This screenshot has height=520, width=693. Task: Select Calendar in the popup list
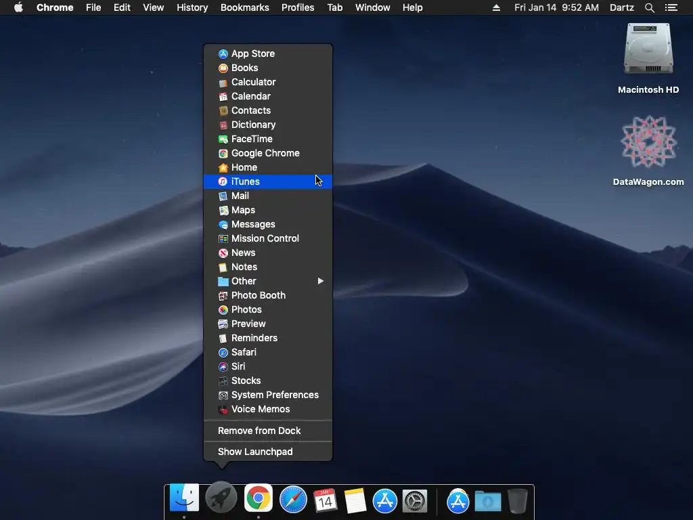click(268, 96)
